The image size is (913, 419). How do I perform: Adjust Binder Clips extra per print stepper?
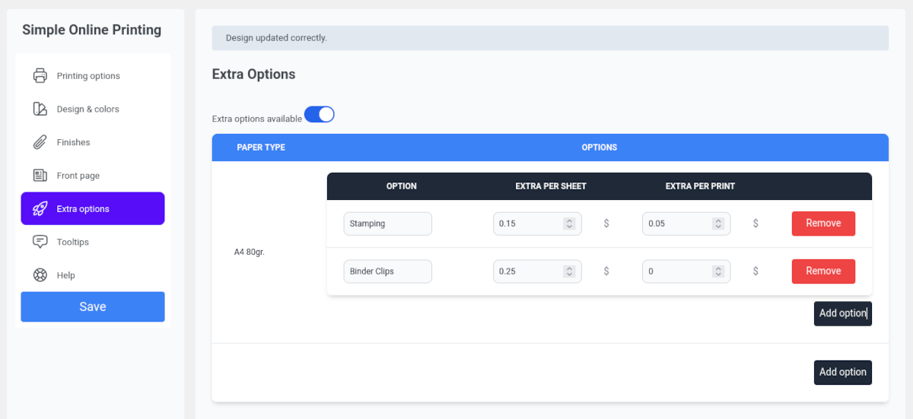[717, 271]
